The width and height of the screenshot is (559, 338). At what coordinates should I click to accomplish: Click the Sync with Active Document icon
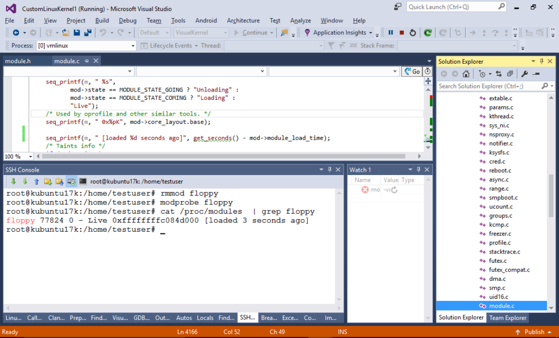tap(499, 74)
